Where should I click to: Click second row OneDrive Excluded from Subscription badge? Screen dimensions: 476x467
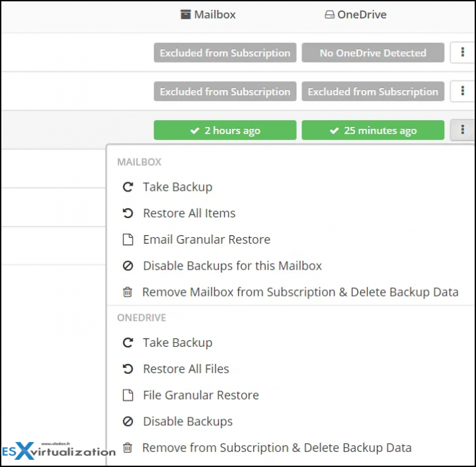point(373,91)
